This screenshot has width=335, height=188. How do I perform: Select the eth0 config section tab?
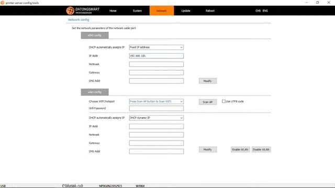[95, 35]
